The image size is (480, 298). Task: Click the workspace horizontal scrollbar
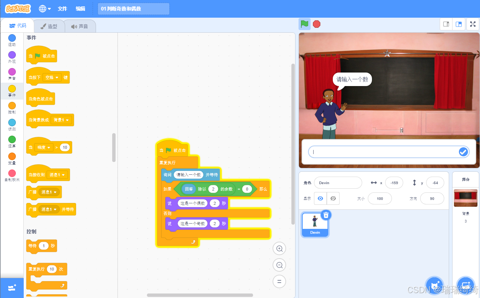click(200, 295)
